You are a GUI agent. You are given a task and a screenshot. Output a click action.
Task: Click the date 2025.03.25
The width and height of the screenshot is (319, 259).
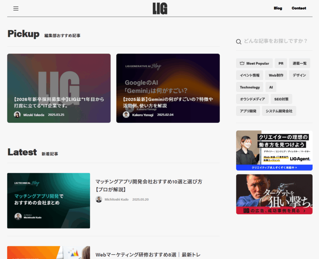(x=56, y=115)
